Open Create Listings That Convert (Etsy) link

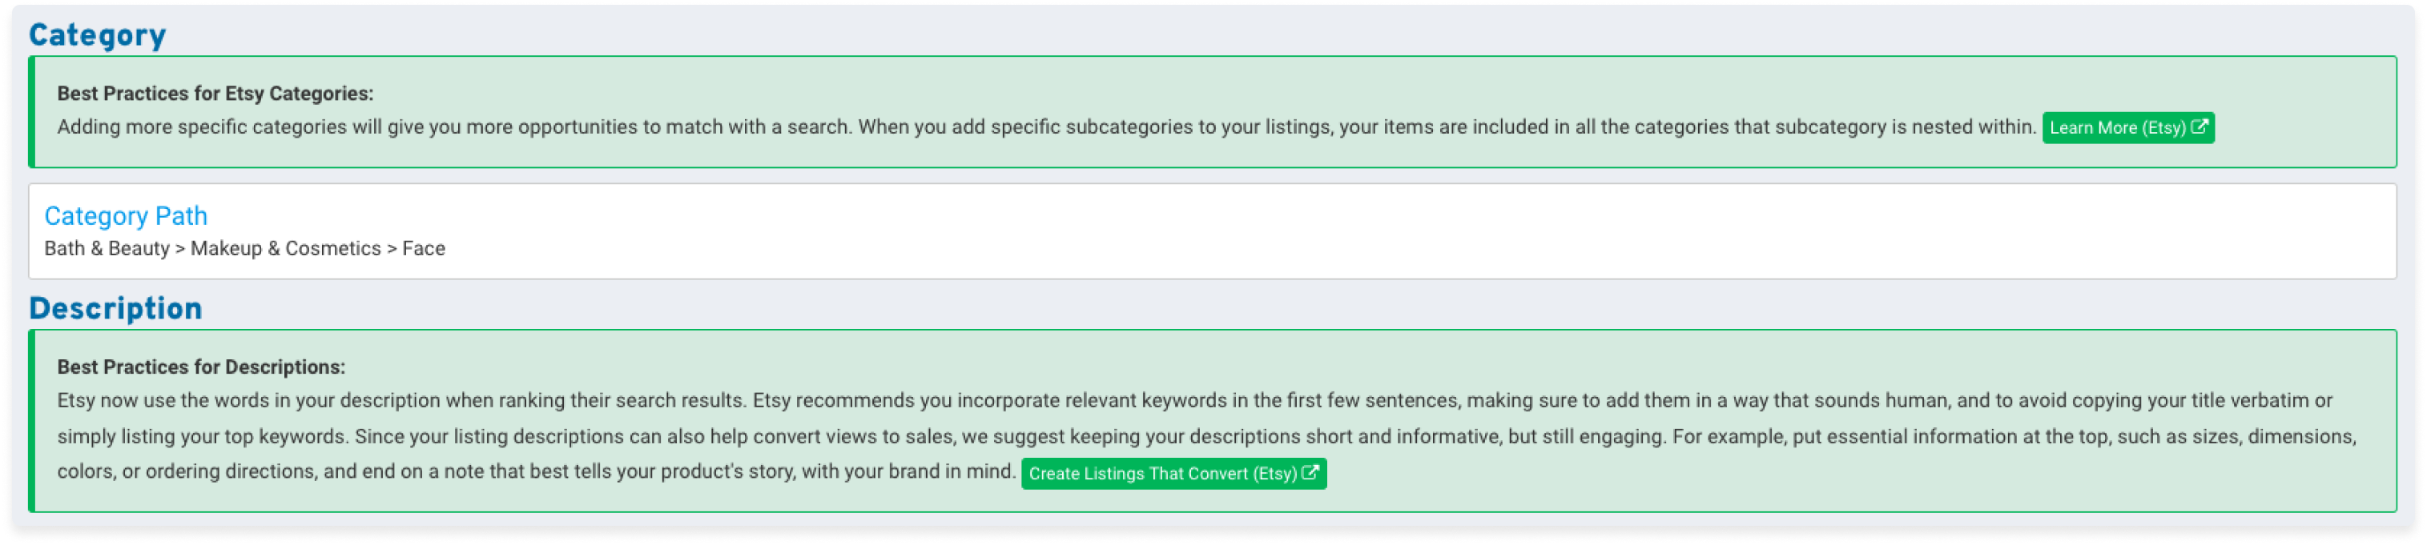[1173, 474]
